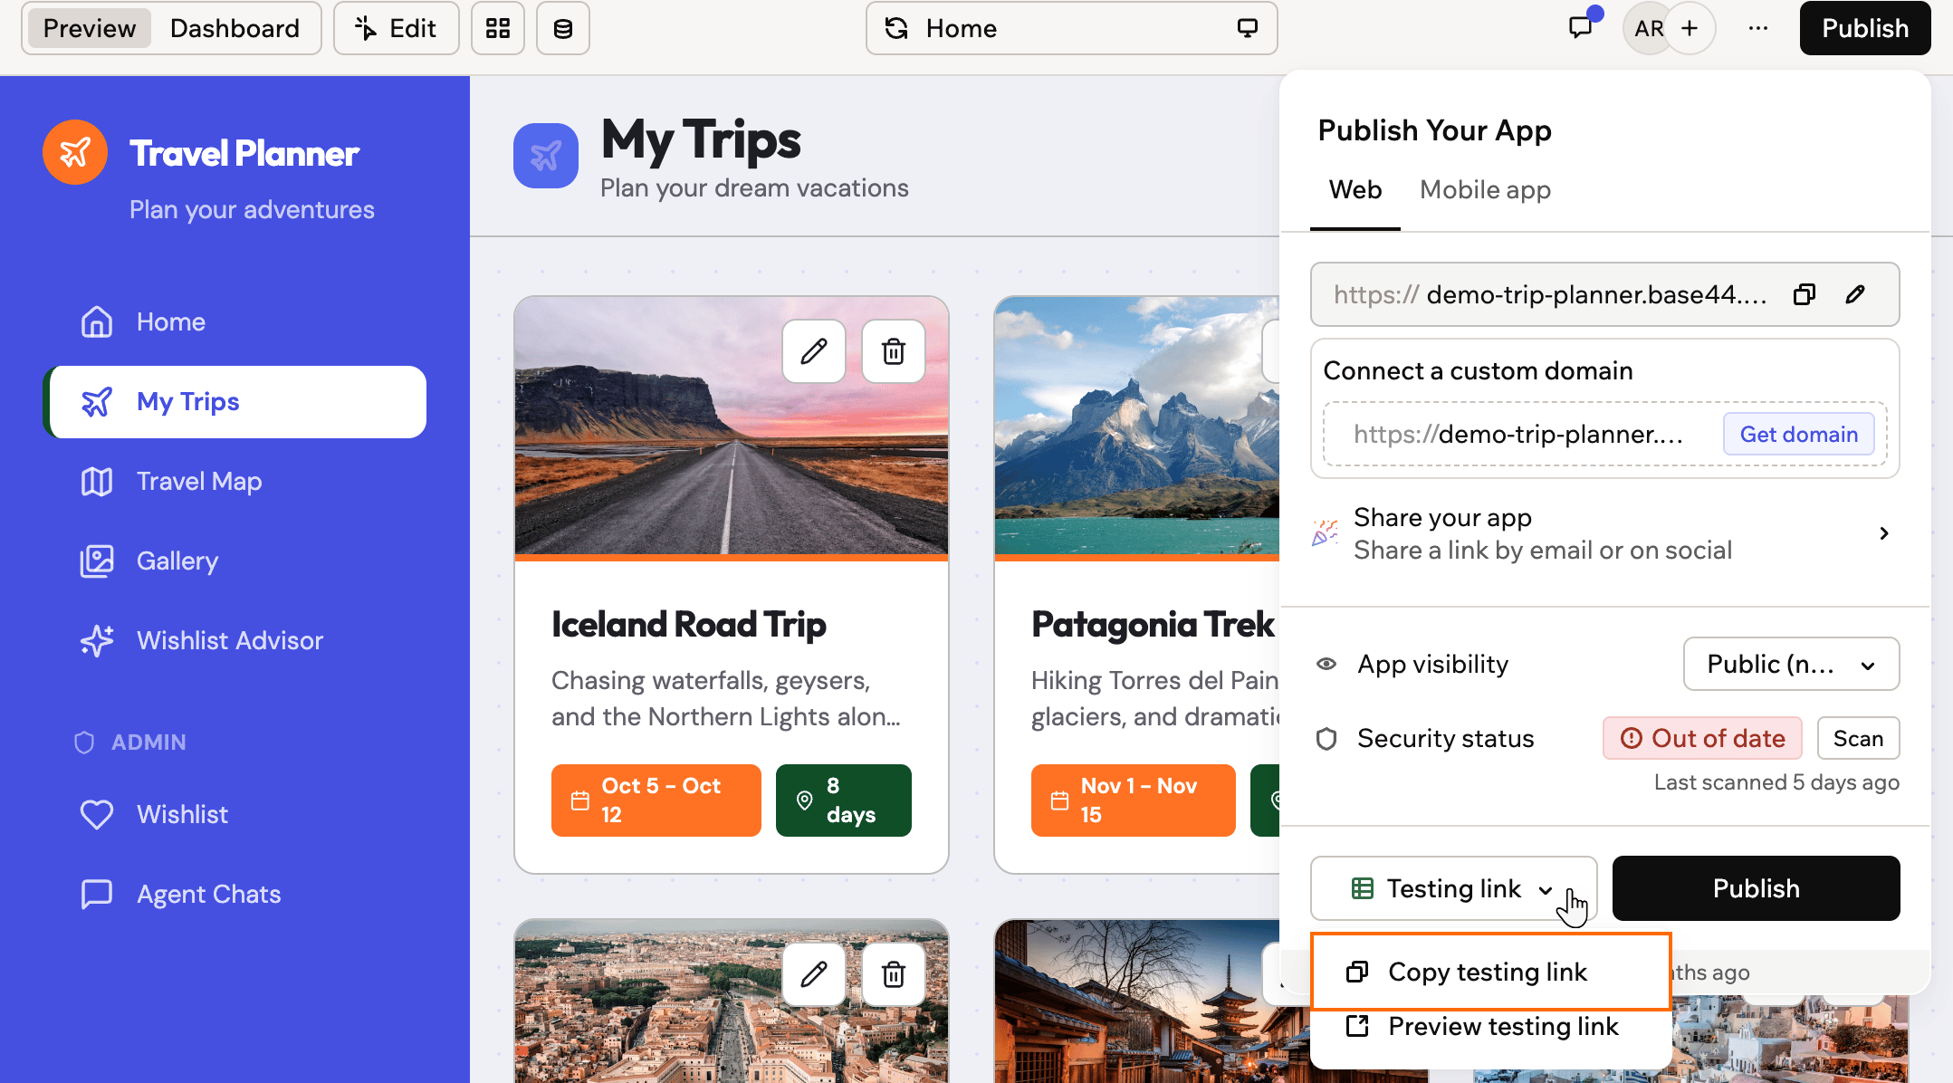Screen dimensions: 1953x1083
Task: Delete the Iceland Road Trip card
Action: pyautogui.click(x=894, y=351)
